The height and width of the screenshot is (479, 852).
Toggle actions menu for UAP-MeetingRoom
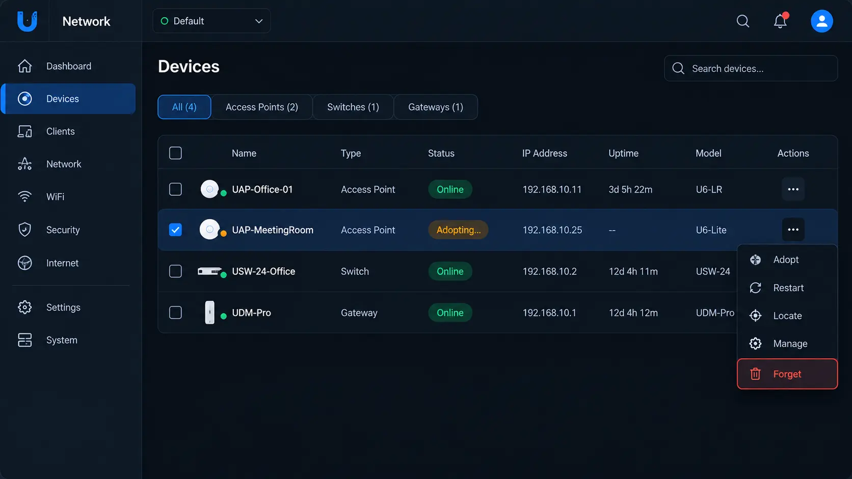[x=793, y=230]
